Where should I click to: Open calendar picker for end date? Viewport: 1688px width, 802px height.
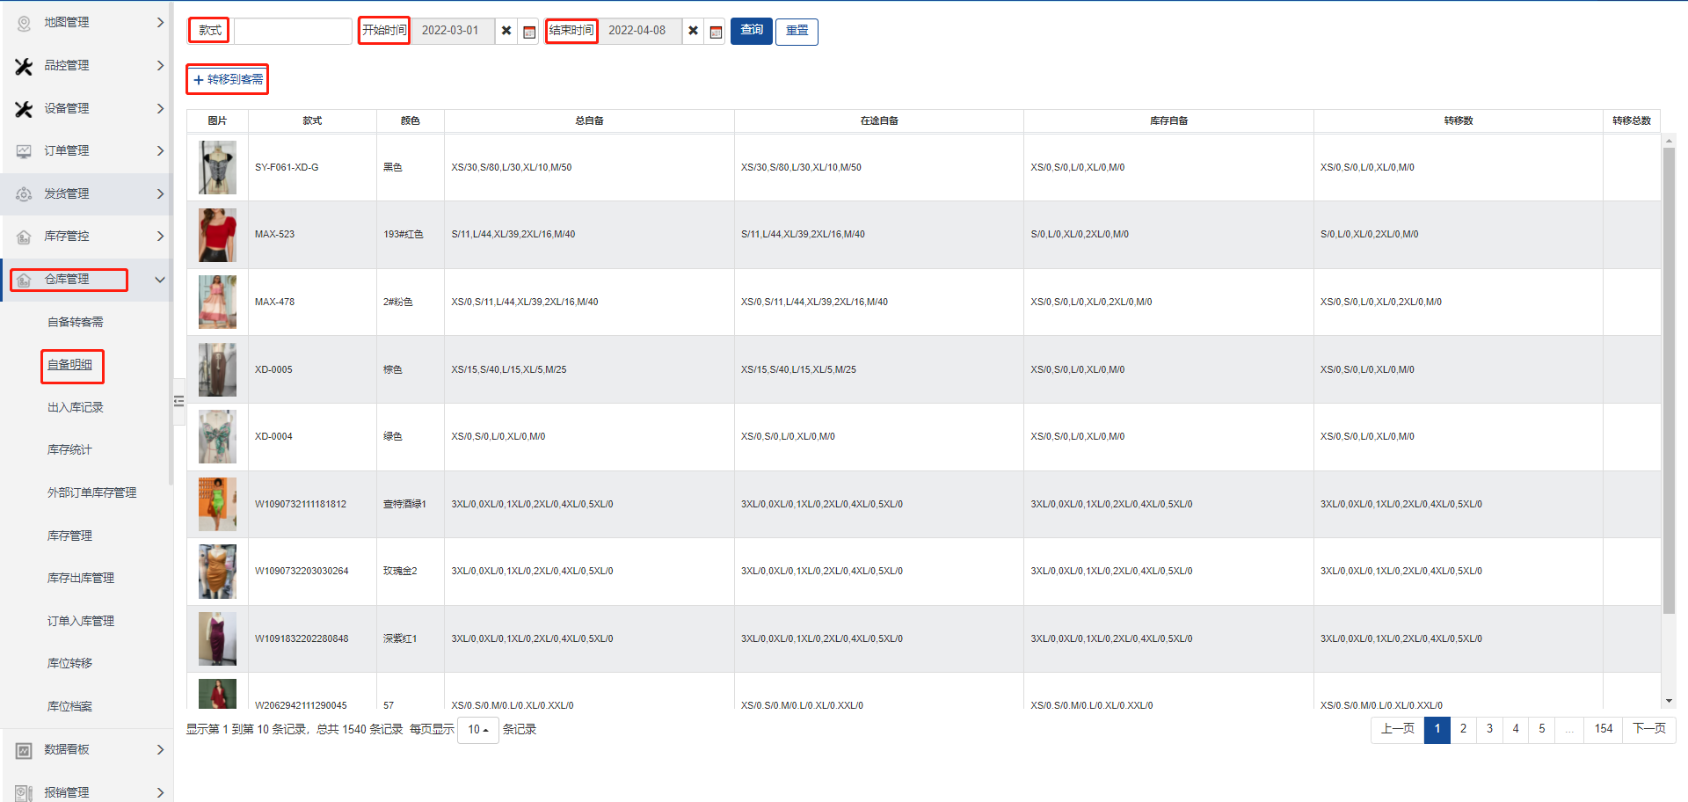click(716, 32)
